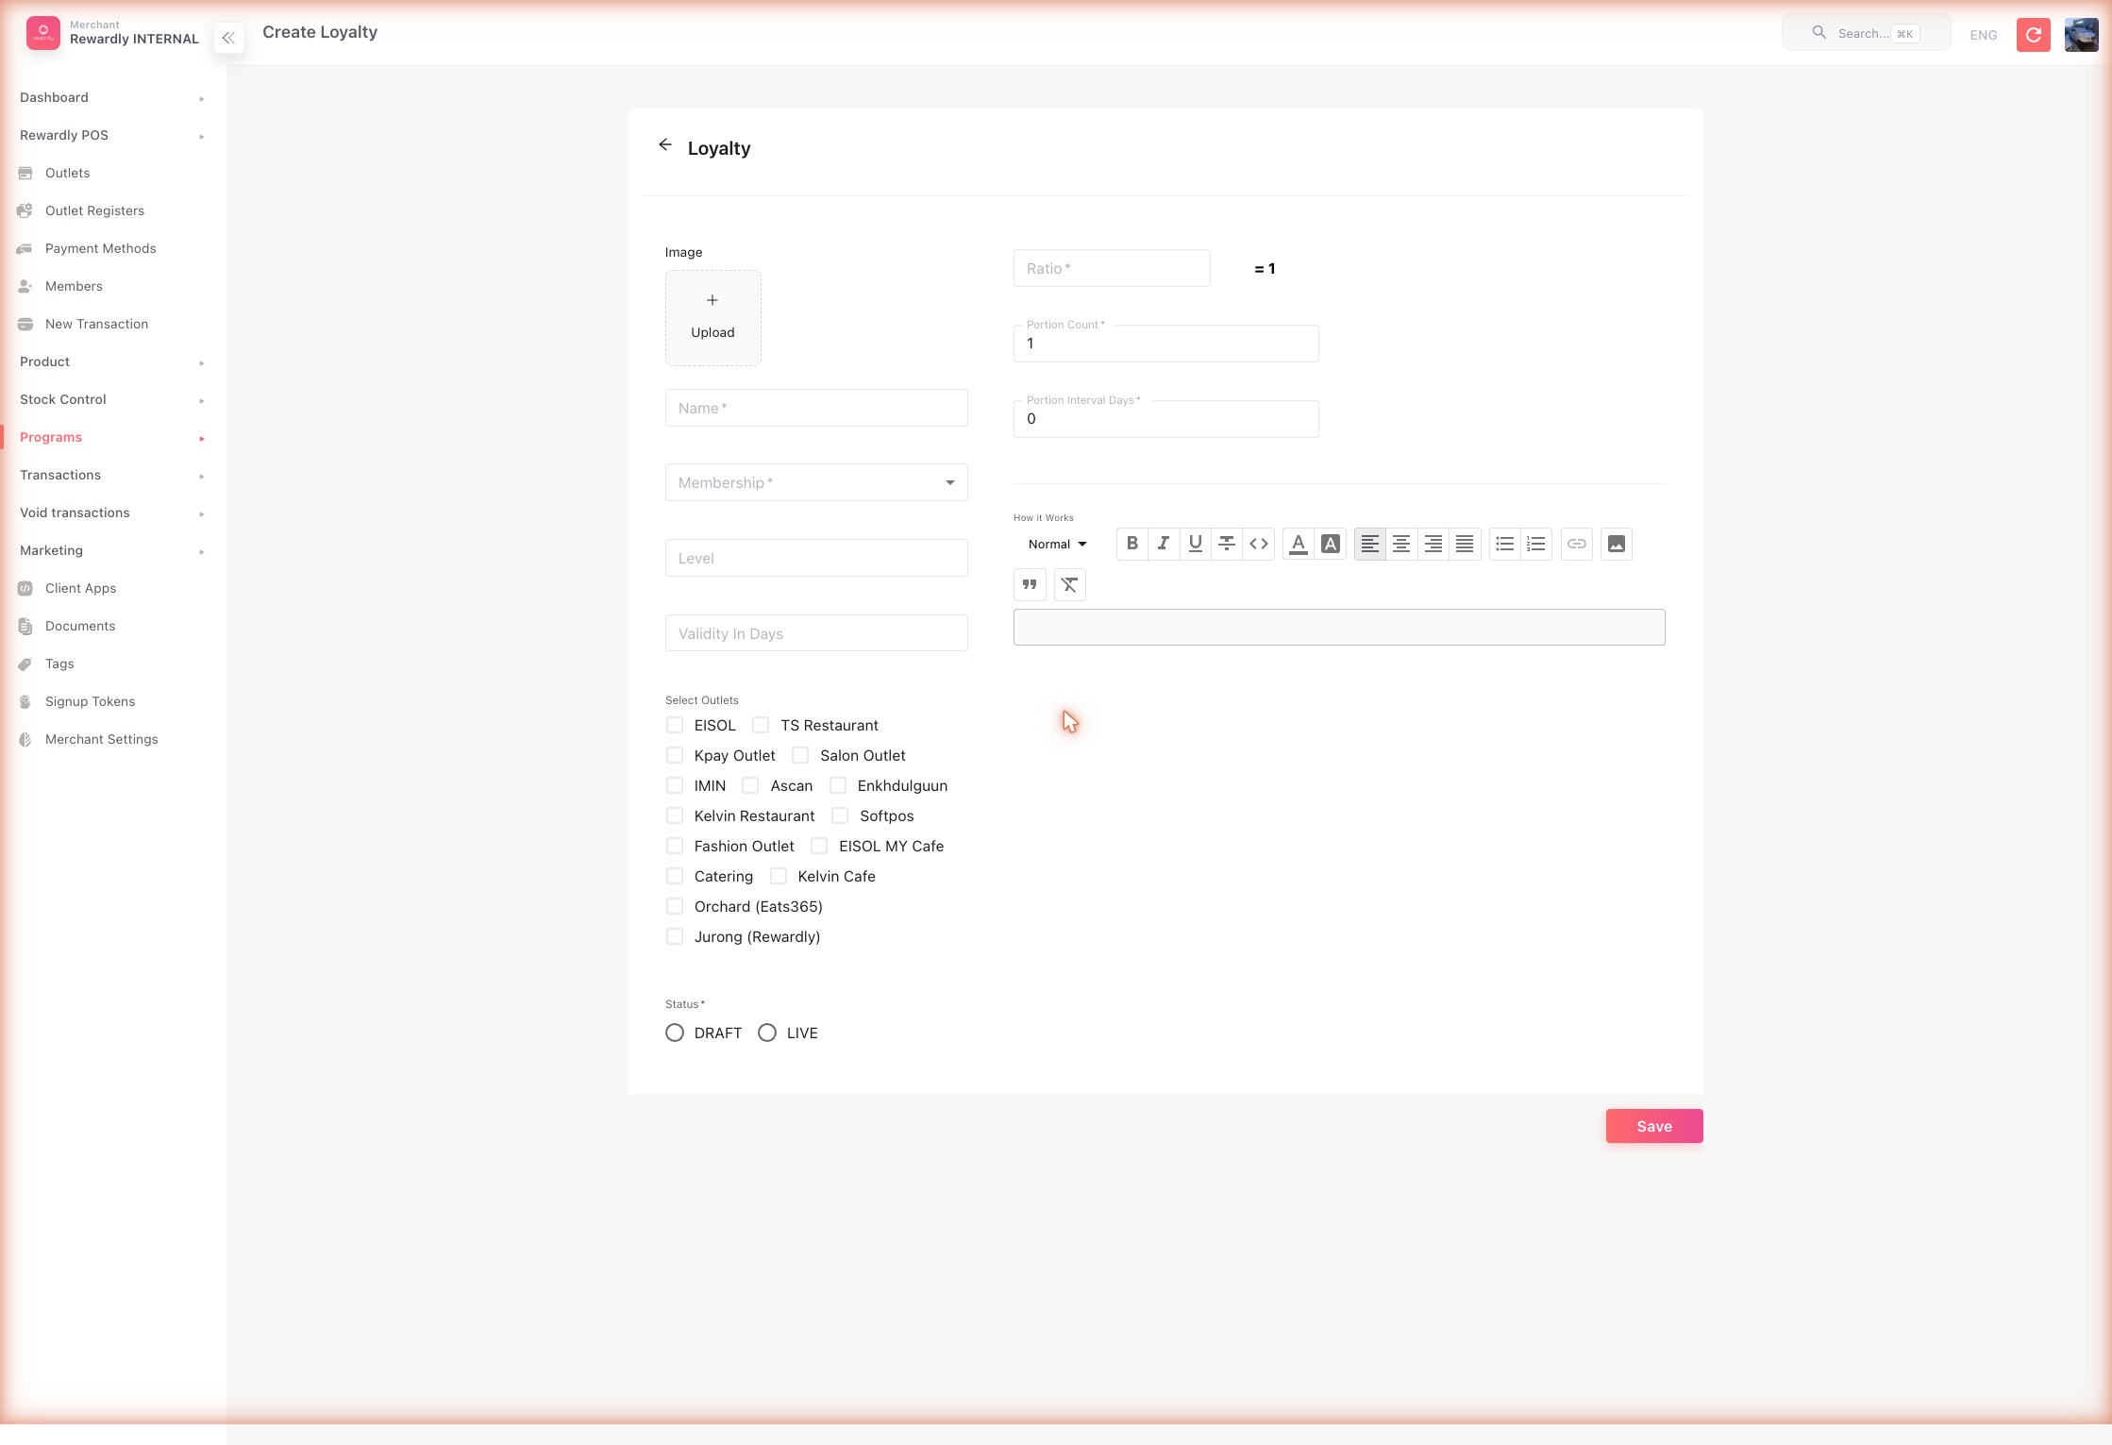Tick Orchard (Eats365) checkbox
This screenshot has height=1445, width=2112.
[675, 906]
